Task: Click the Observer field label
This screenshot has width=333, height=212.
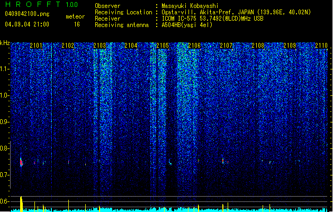Action: tap(107, 6)
